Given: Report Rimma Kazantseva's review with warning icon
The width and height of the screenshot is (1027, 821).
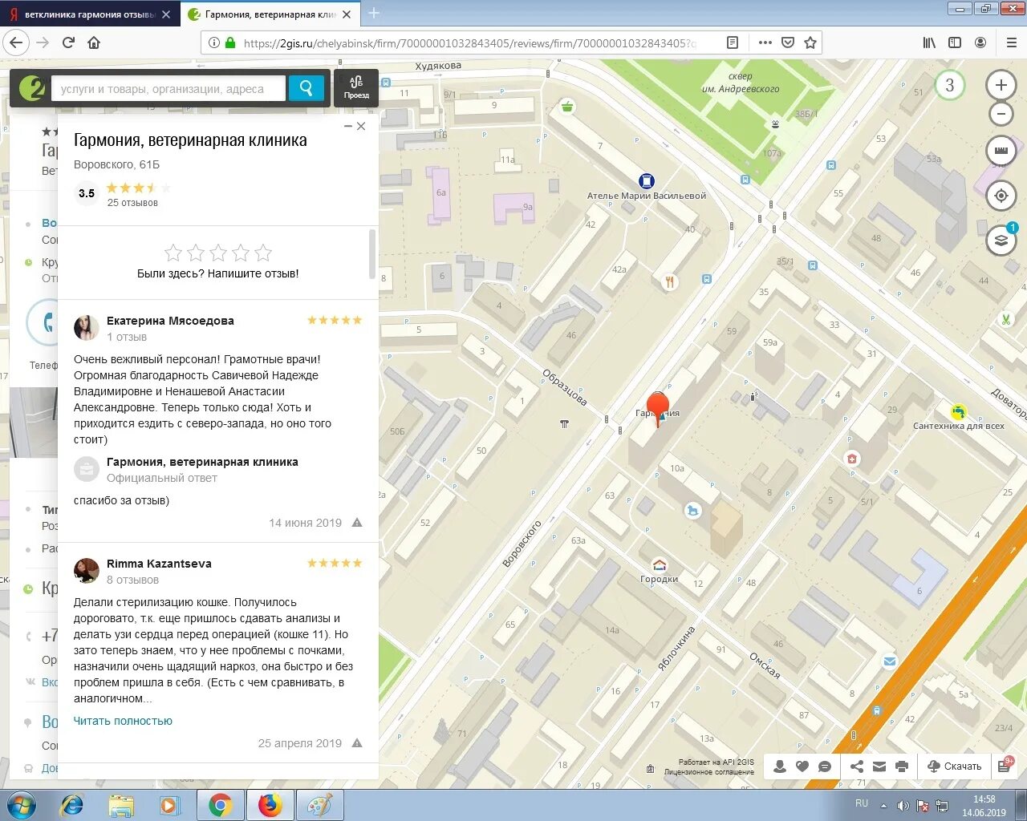Looking at the screenshot, I should tap(357, 743).
